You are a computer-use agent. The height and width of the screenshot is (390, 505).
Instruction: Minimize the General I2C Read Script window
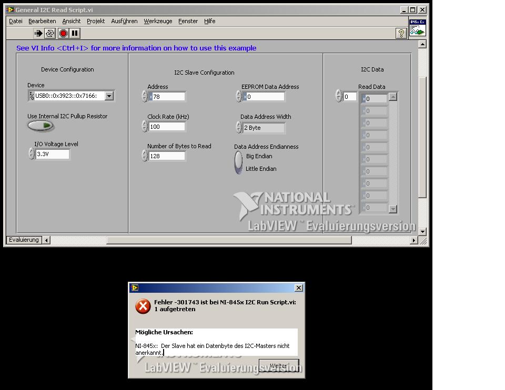point(404,10)
